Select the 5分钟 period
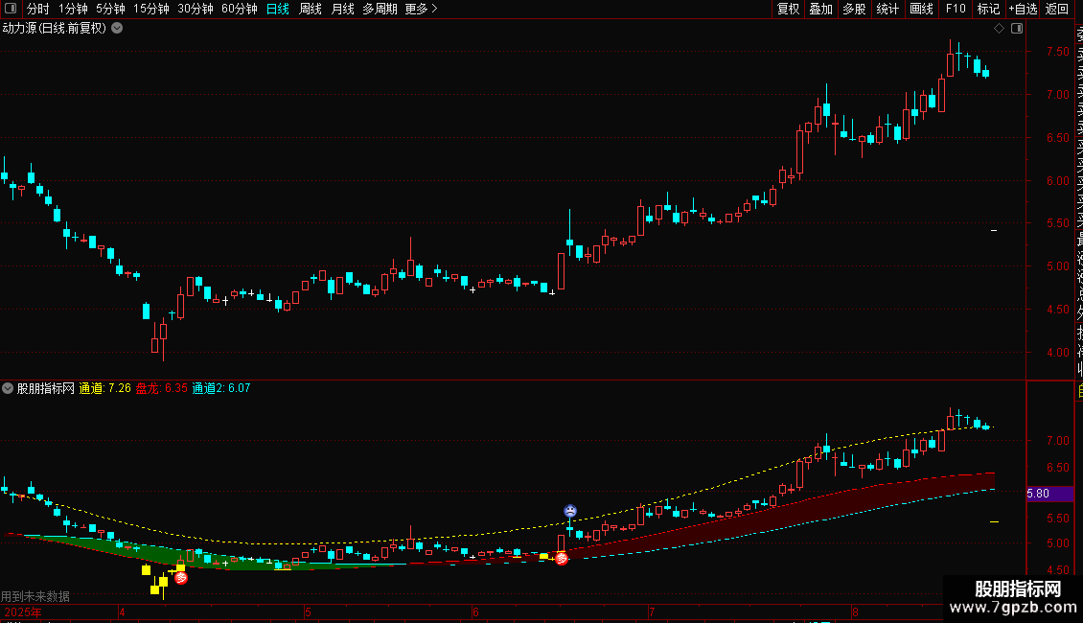The image size is (1083, 623). (110, 9)
